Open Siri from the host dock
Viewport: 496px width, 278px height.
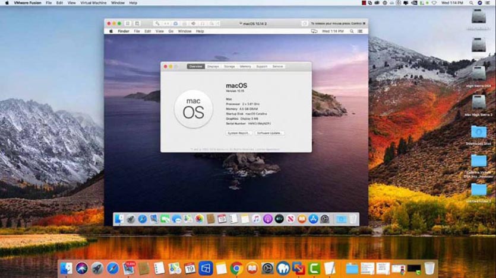[x=81, y=269]
